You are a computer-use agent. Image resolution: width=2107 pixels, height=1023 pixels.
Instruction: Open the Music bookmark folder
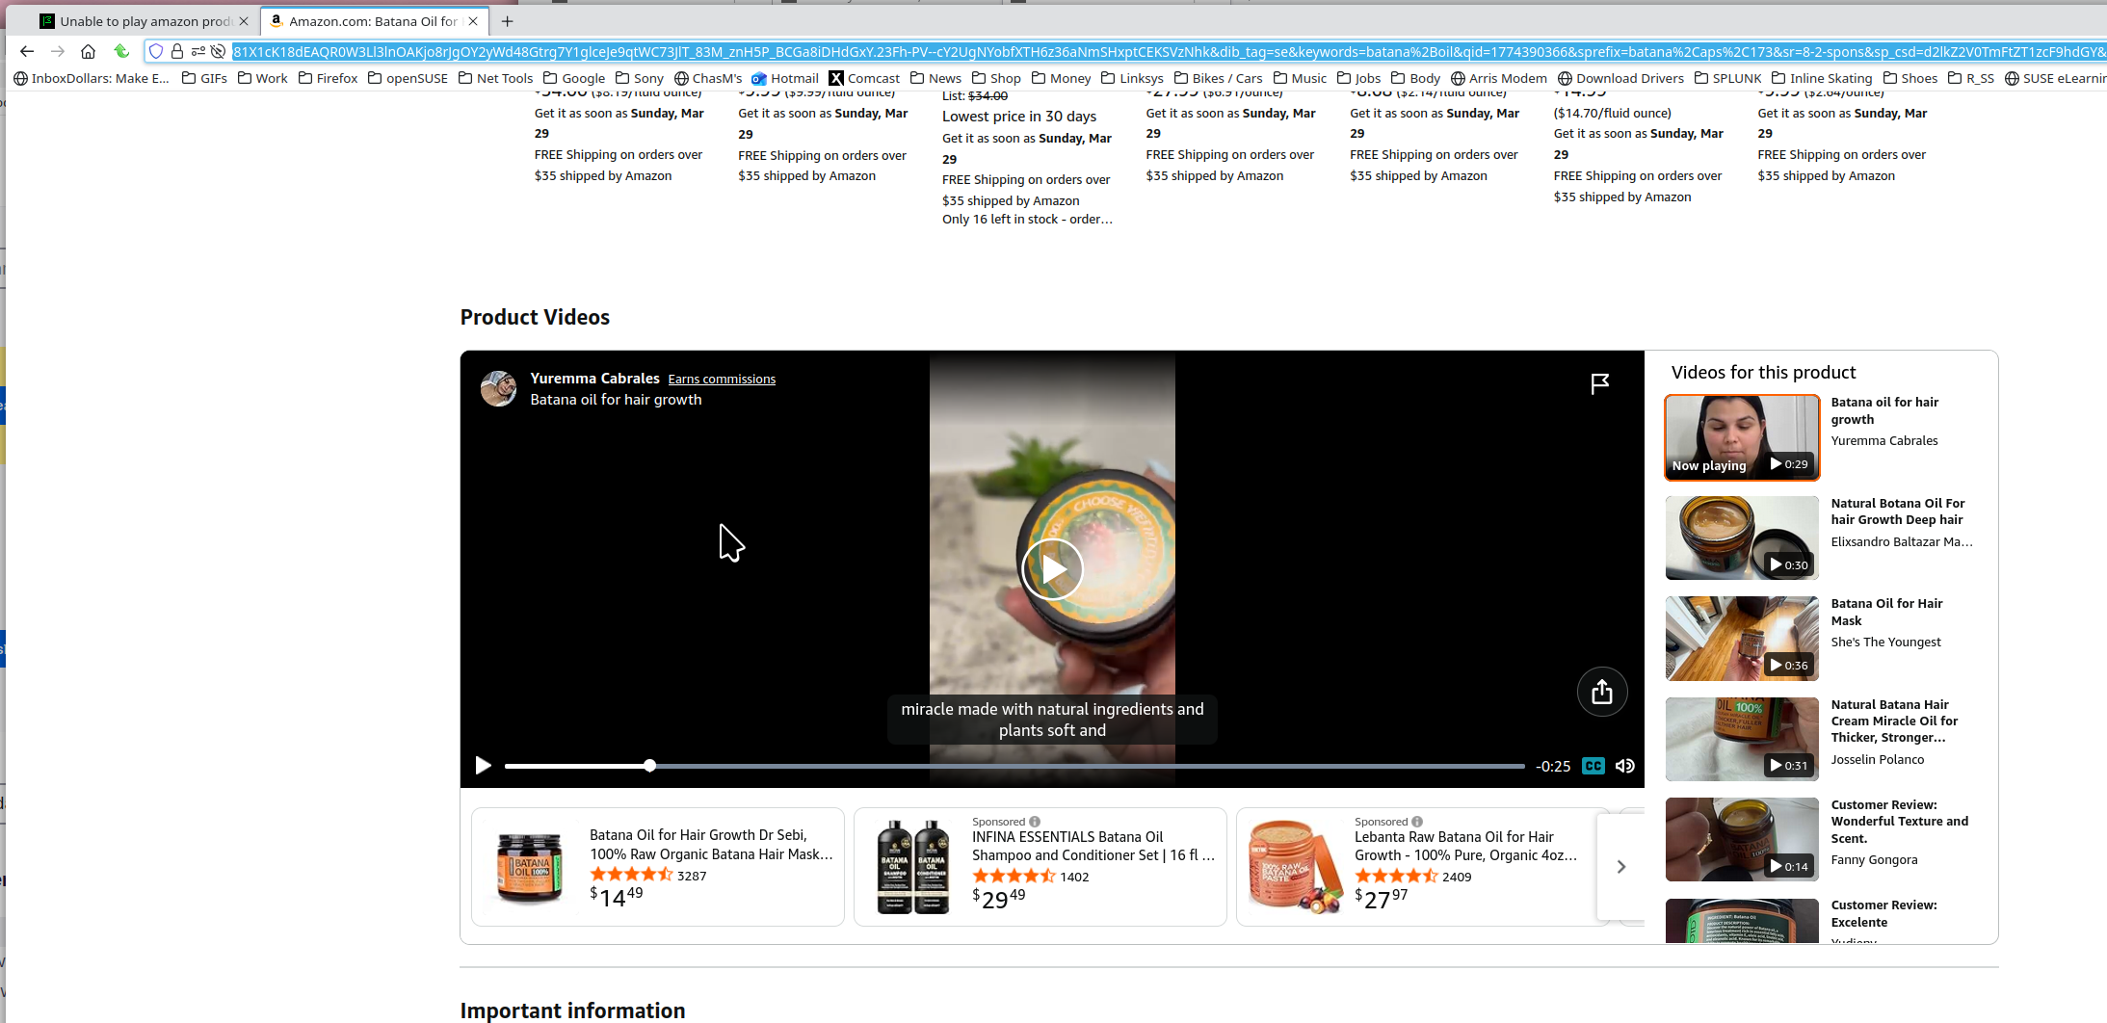pyautogui.click(x=1300, y=78)
